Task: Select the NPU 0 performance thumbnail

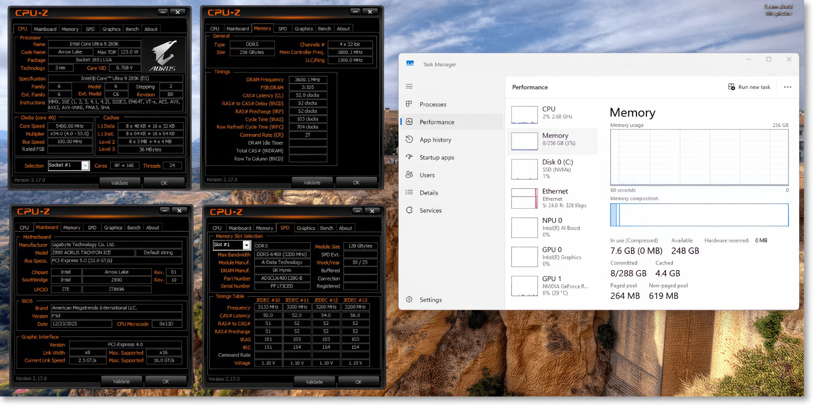Action: 524,228
